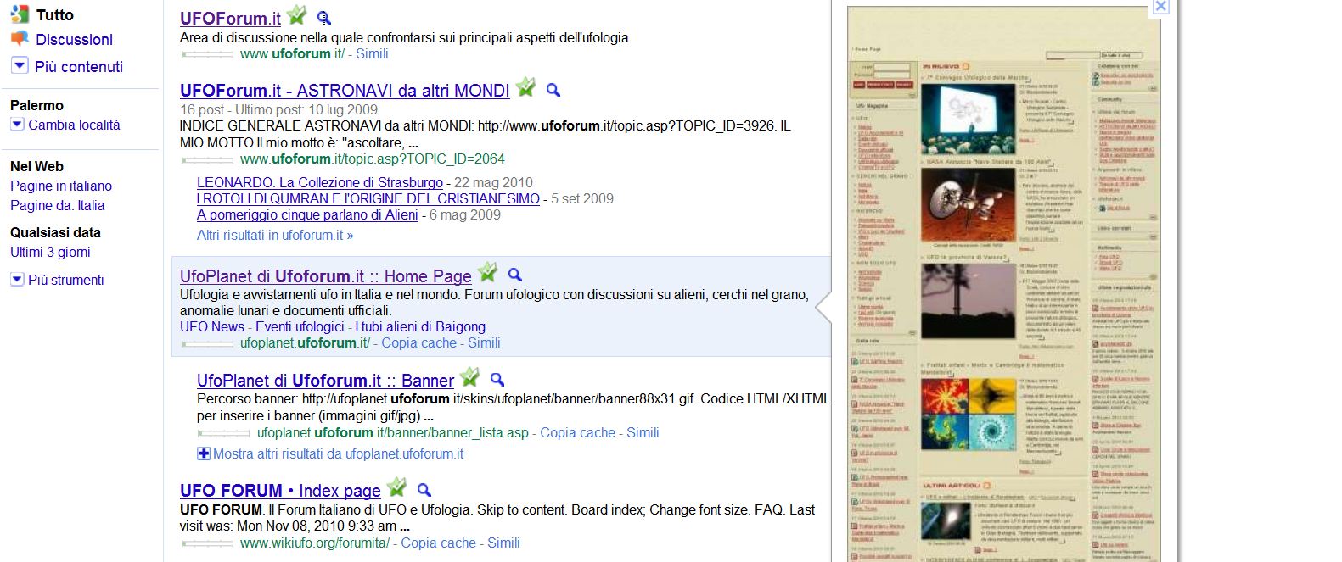Click the website preview thumbnail image
The height and width of the screenshot is (562, 1342).
pos(1005,285)
